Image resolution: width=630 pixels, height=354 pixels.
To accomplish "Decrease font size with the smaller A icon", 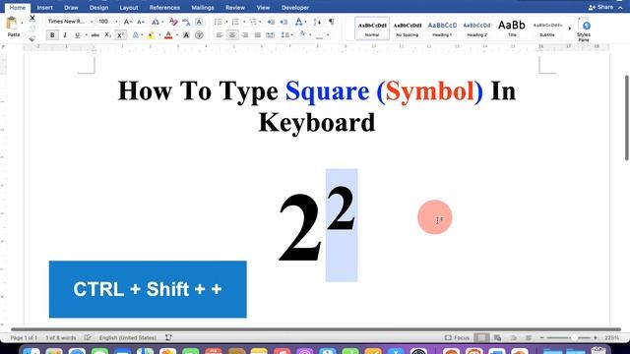I will pos(140,22).
